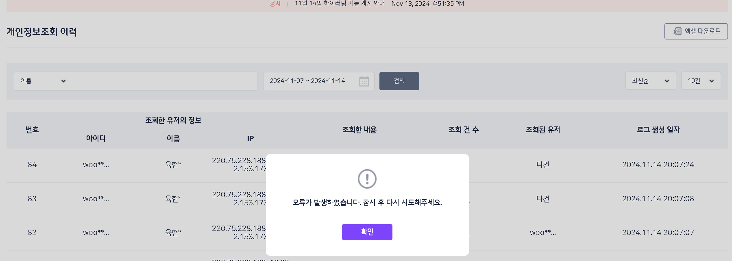Click the 조회 건 수 column header
The height and width of the screenshot is (261, 732).
click(x=463, y=130)
